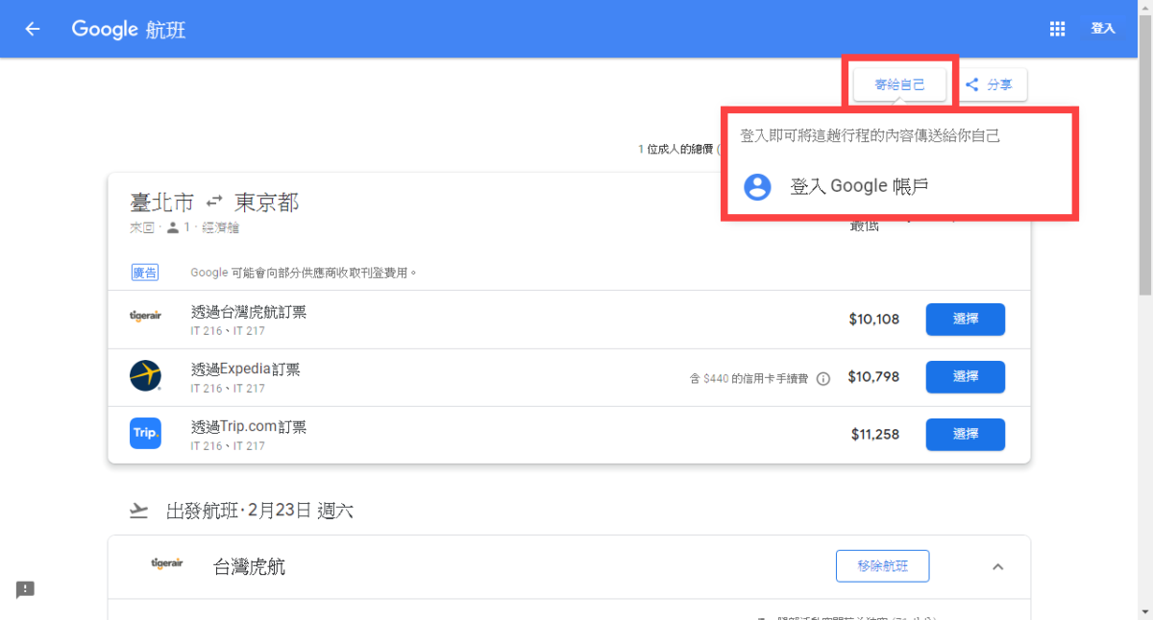1153x620 pixels.
Task: Click the 移除航班 button
Action: (x=882, y=566)
